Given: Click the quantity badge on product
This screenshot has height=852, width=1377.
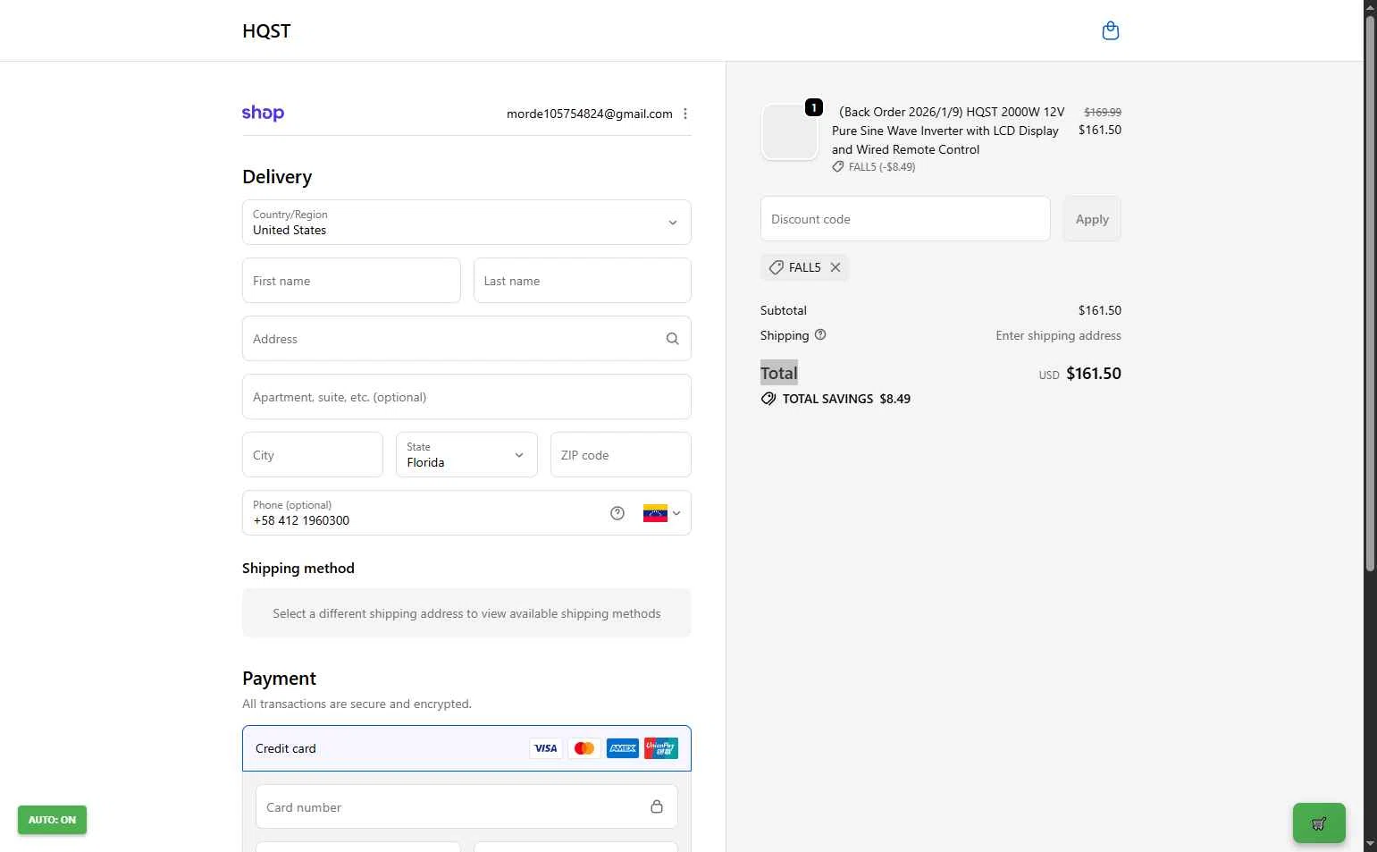Looking at the screenshot, I should click(814, 107).
